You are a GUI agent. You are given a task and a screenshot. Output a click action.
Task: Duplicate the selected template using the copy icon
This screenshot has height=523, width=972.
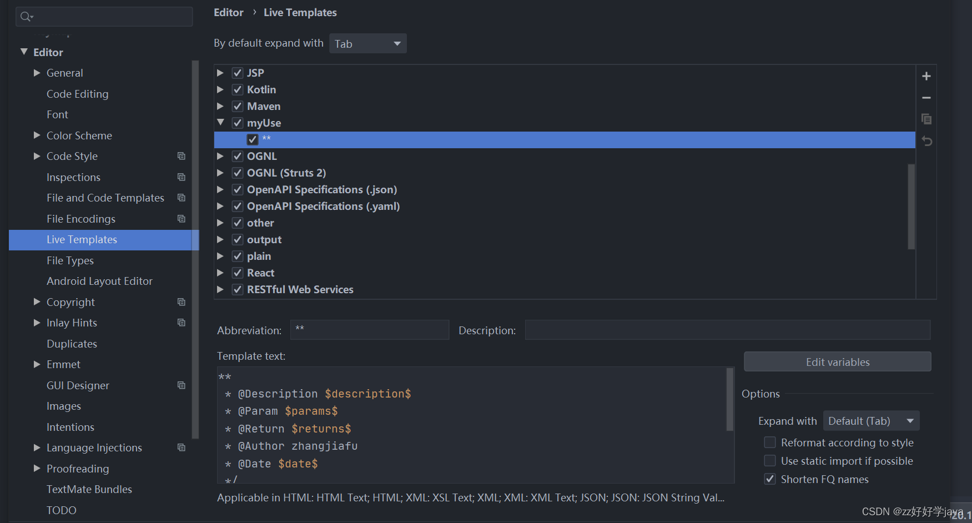pos(926,119)
